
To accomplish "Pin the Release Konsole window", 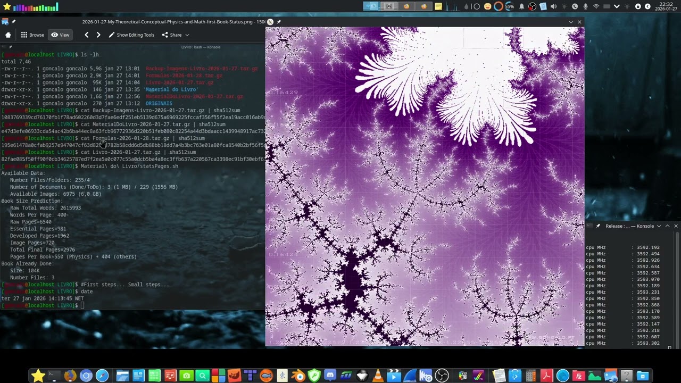I will click(598, 226).
